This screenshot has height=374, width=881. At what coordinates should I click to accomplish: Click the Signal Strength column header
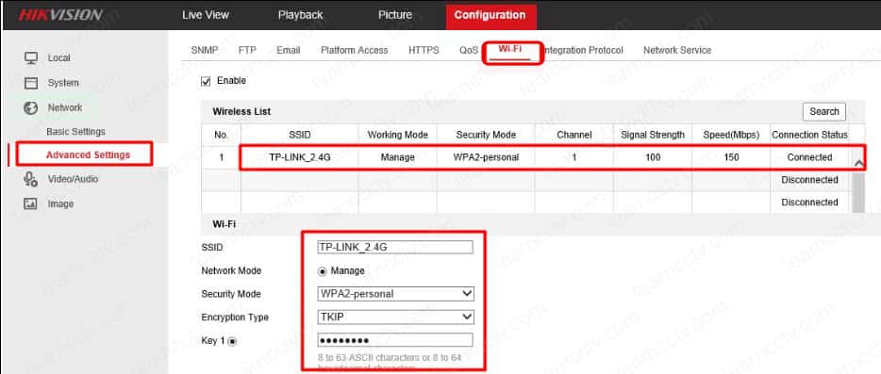coord(653,136)
